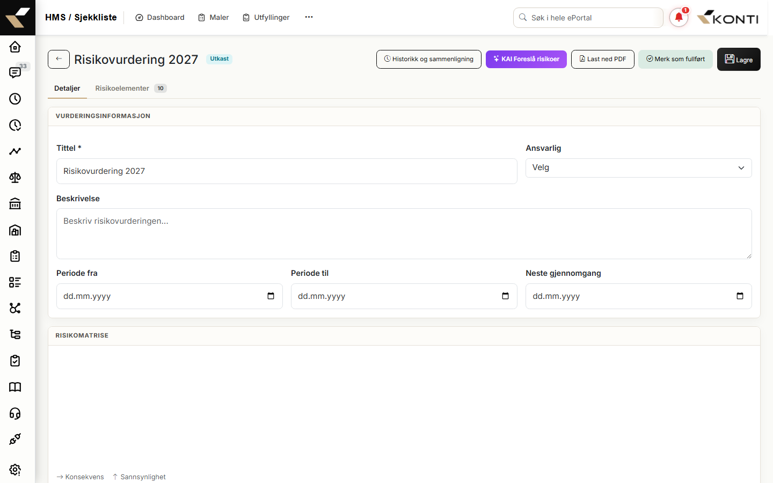
Task: Open the settings gear icon in the sidebar
Action: point(15,470)
